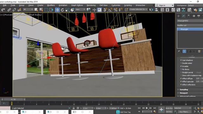
Task: Switch to Display command panel tab
Action: (199, 16)
